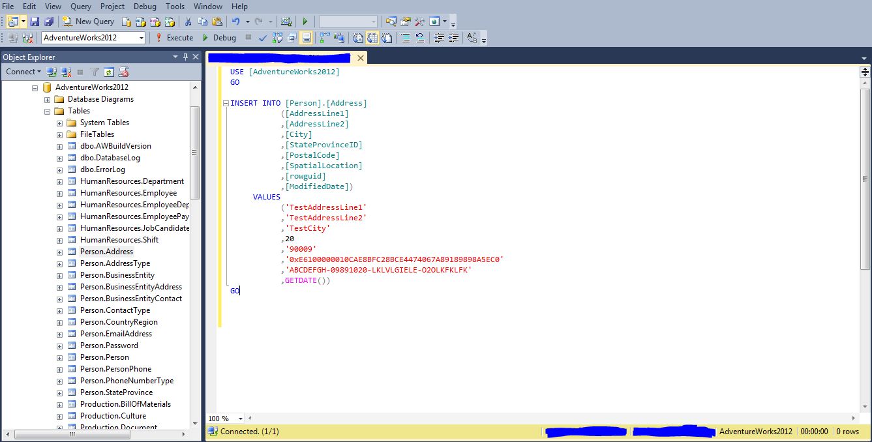
Task: Open the Query menu
Action: pos(81,6)
